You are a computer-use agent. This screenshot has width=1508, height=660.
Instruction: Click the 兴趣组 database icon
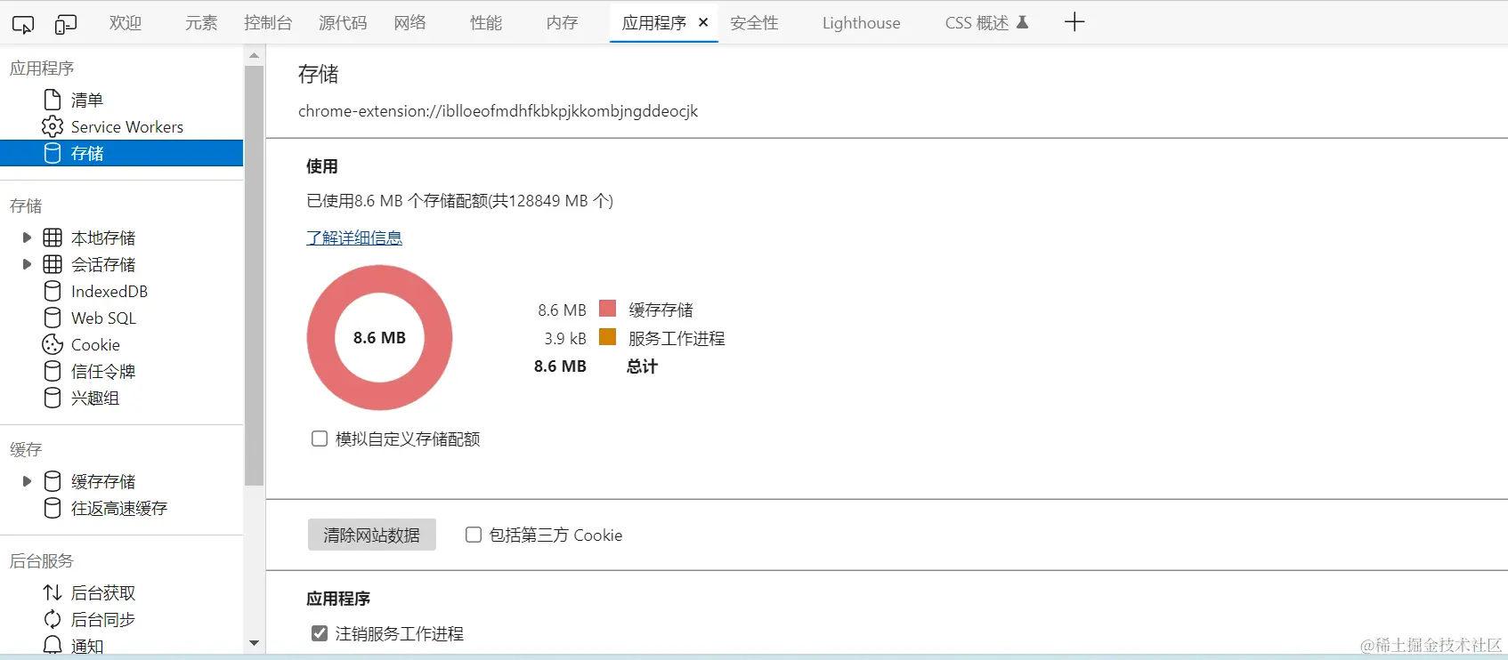tap(53, 398)
